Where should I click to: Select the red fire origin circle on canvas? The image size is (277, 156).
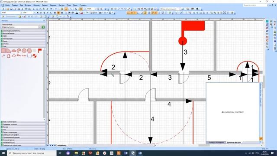tap(183, 41)
